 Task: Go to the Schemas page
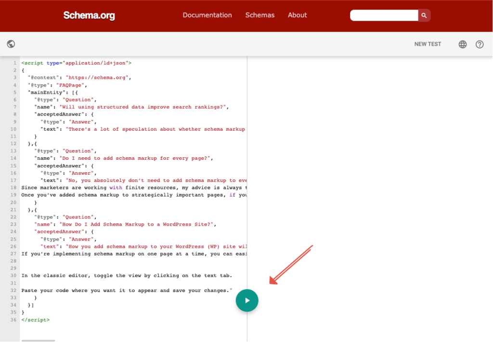point(260,15)
